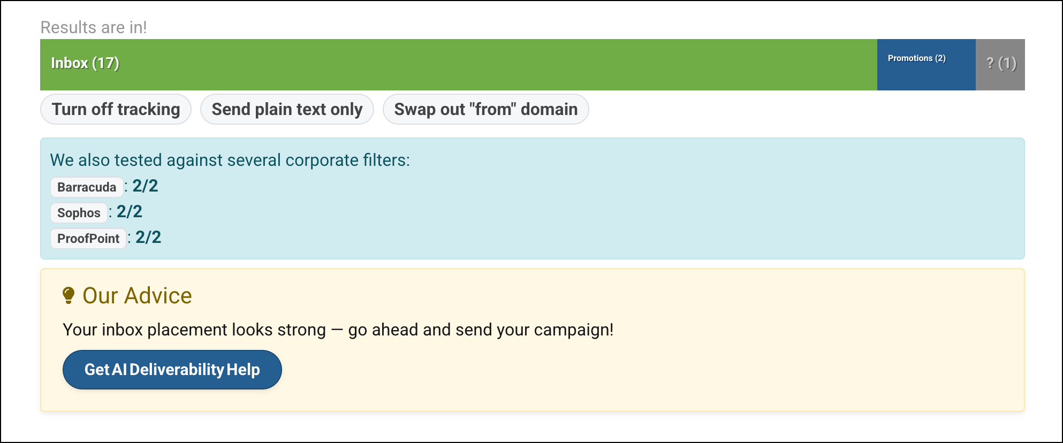Click the Inbox (17) label text

(x=85, y=63)
